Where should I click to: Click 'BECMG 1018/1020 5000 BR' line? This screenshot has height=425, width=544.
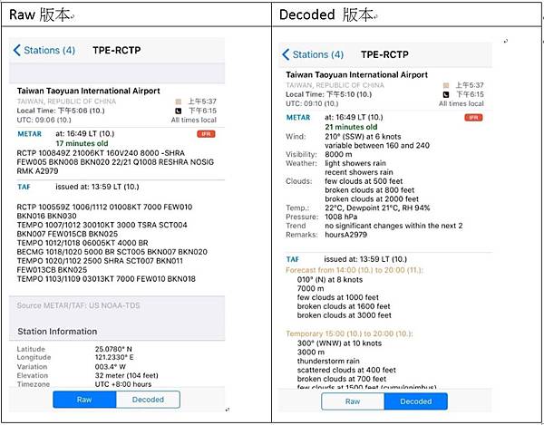112,252
